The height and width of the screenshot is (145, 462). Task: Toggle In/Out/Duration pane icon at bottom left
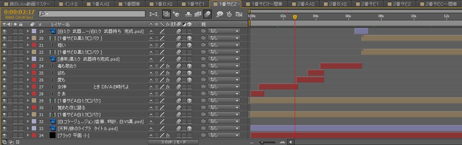[x=17, y=142]
